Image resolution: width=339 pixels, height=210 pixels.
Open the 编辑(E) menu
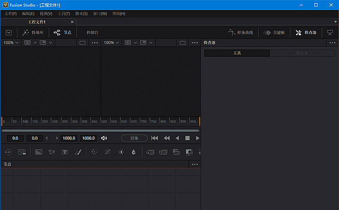(28, 14)
